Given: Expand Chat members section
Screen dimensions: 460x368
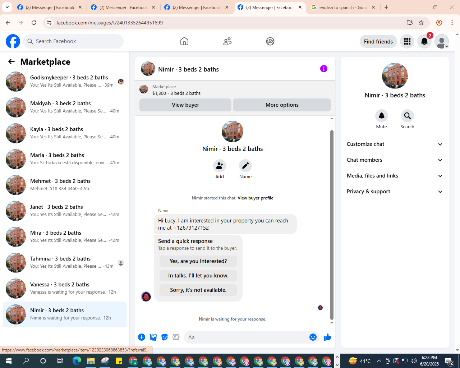Looking at the screenshot, I should (x=395, y=160).
